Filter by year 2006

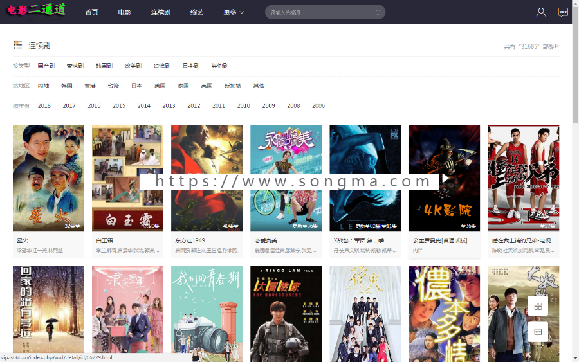coord(318,105)
